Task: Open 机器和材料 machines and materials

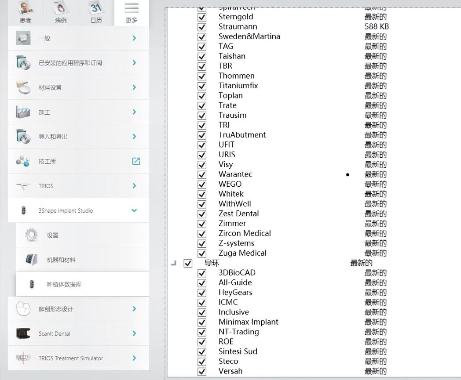Action: pos(82,260)
